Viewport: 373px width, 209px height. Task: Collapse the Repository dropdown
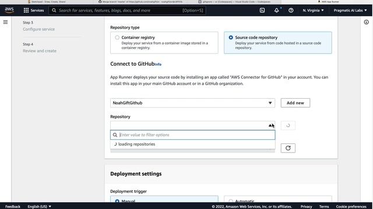pos(270,125)
